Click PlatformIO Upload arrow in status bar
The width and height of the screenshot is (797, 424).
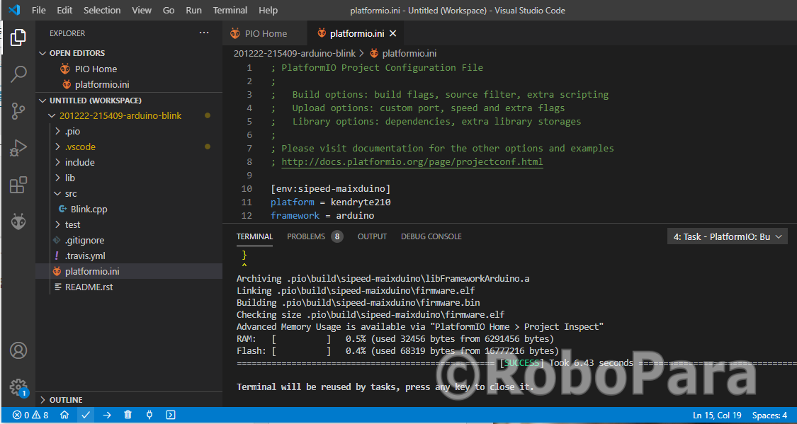point(106,415)
